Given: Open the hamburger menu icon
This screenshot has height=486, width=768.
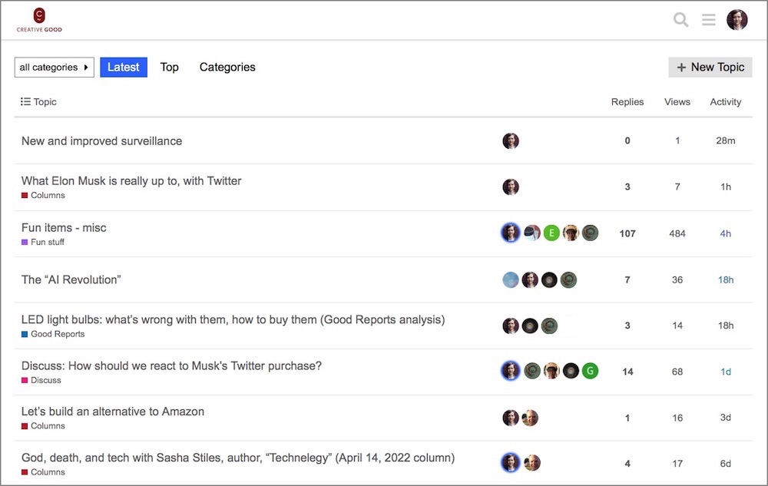Looking at the screenshot, I should coord(708,19).
